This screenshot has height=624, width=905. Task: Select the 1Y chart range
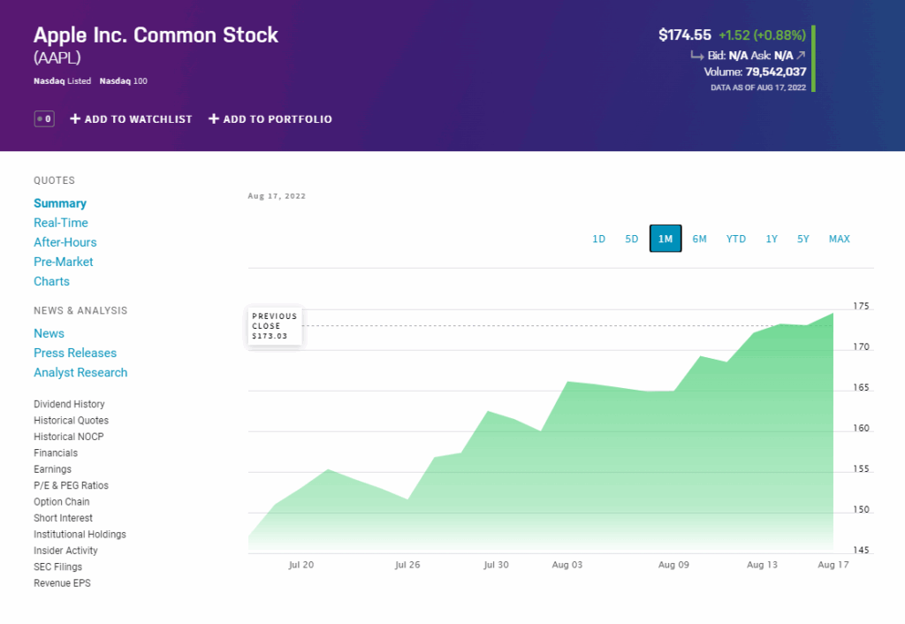tap(772, 240)
